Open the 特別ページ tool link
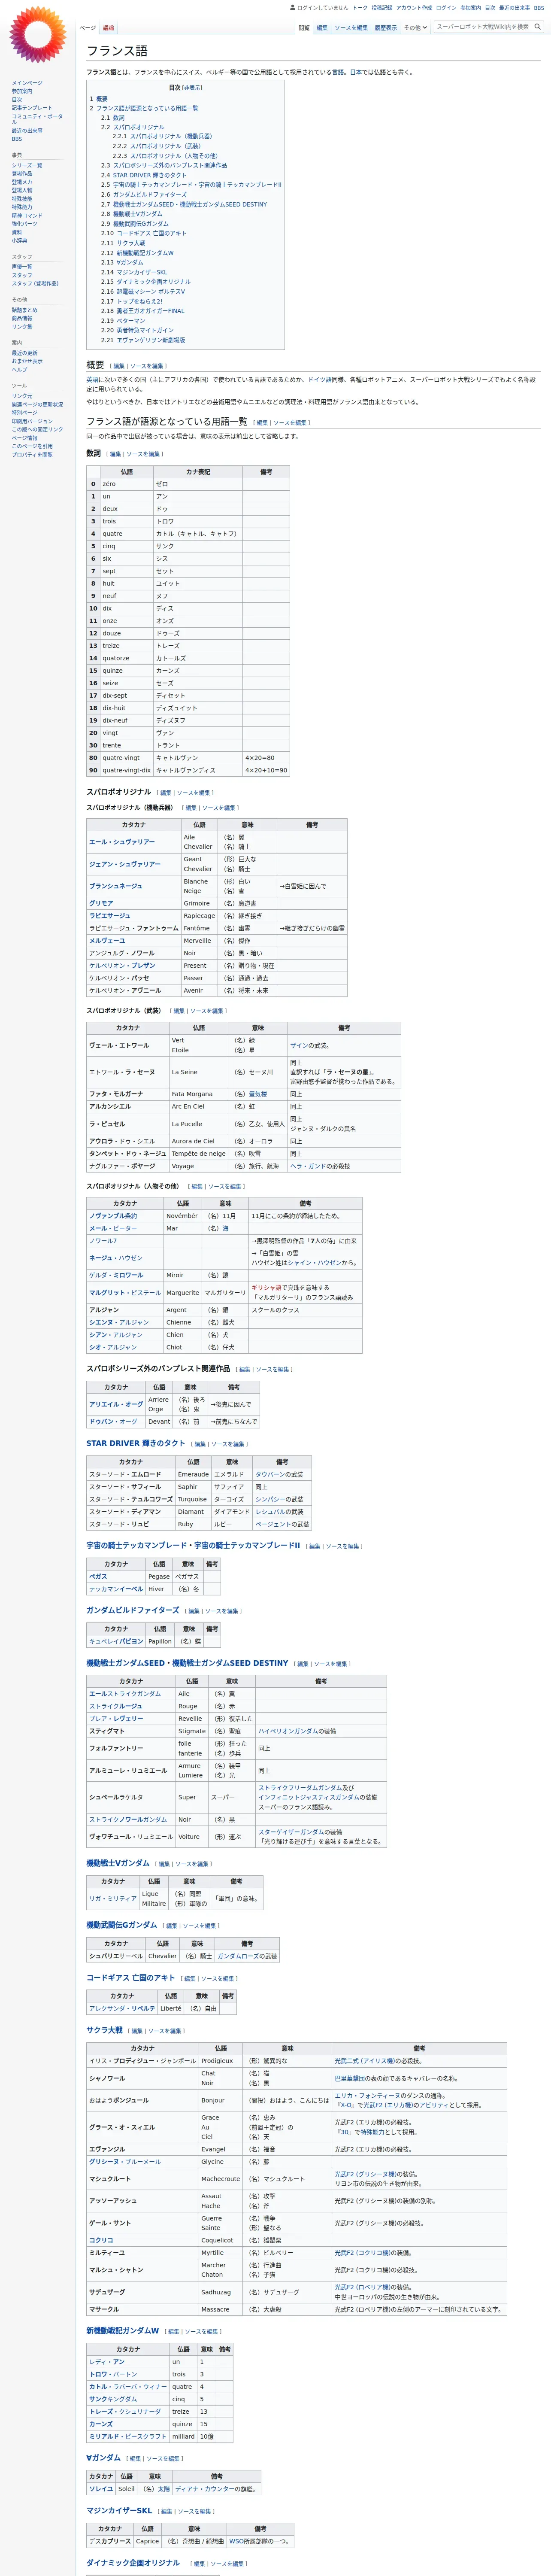 (x=24, y=412)
